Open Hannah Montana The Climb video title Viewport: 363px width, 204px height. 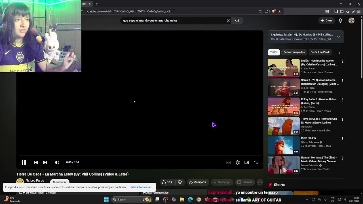pos(320,160)
